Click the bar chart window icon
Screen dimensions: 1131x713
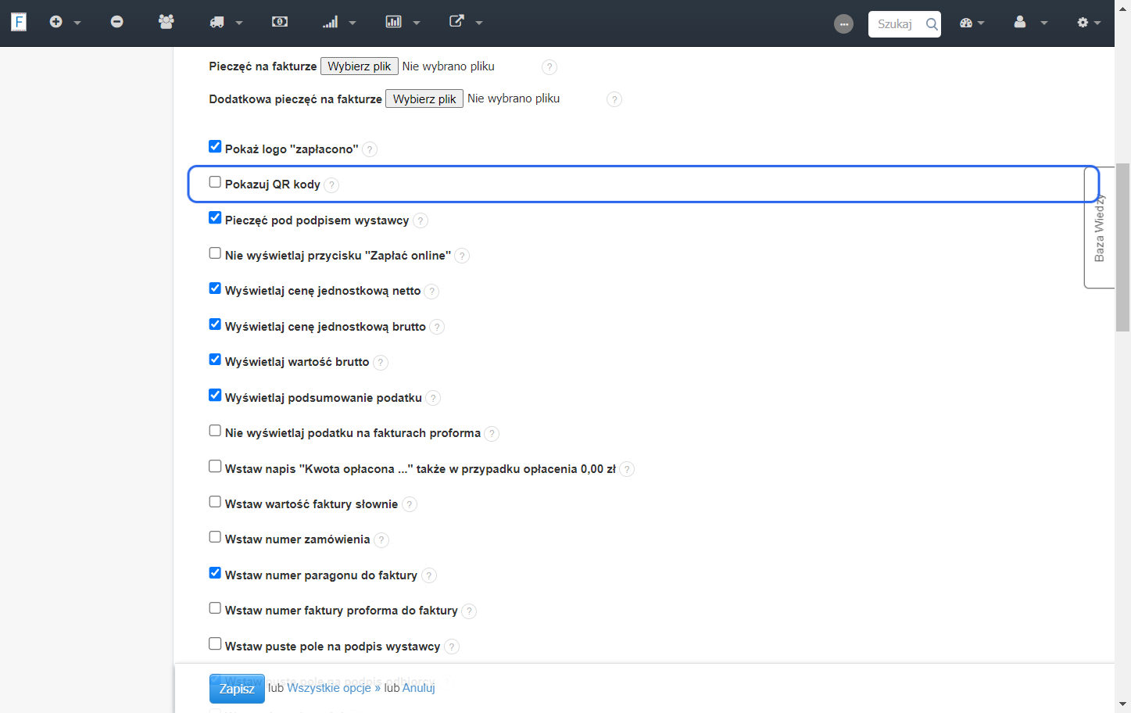pos(393,22)
